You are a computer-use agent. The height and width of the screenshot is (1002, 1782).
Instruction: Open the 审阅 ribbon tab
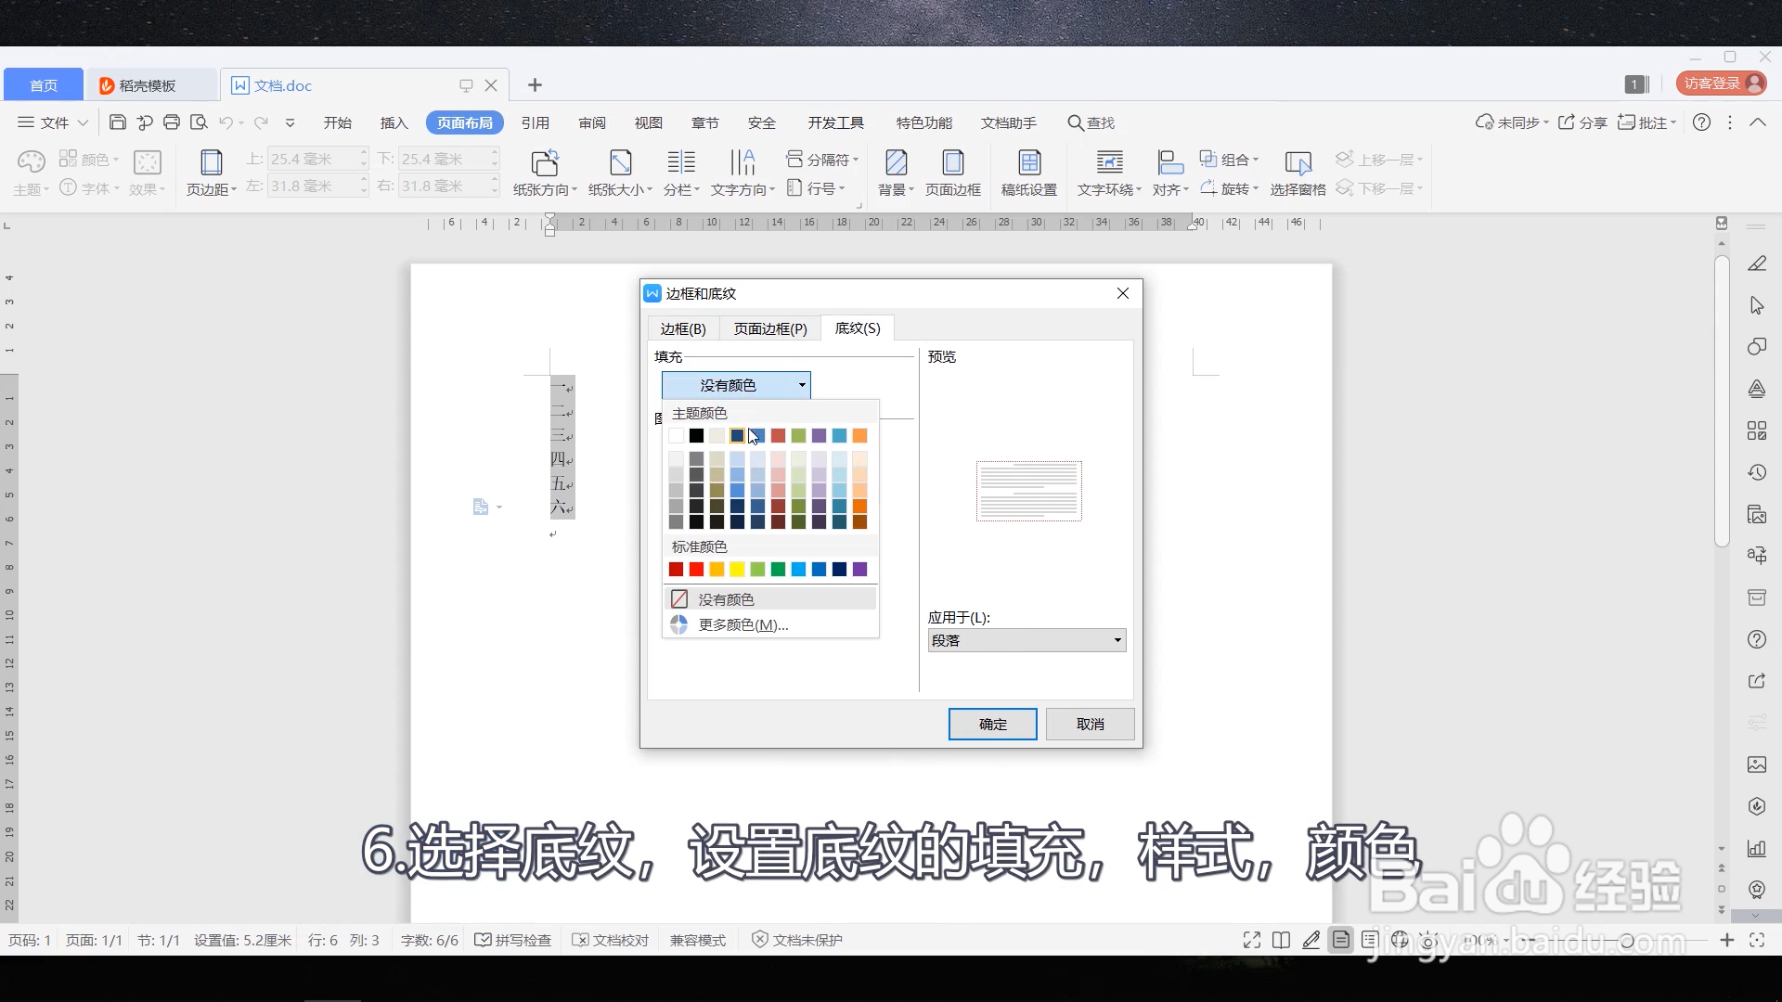[592, 122]
